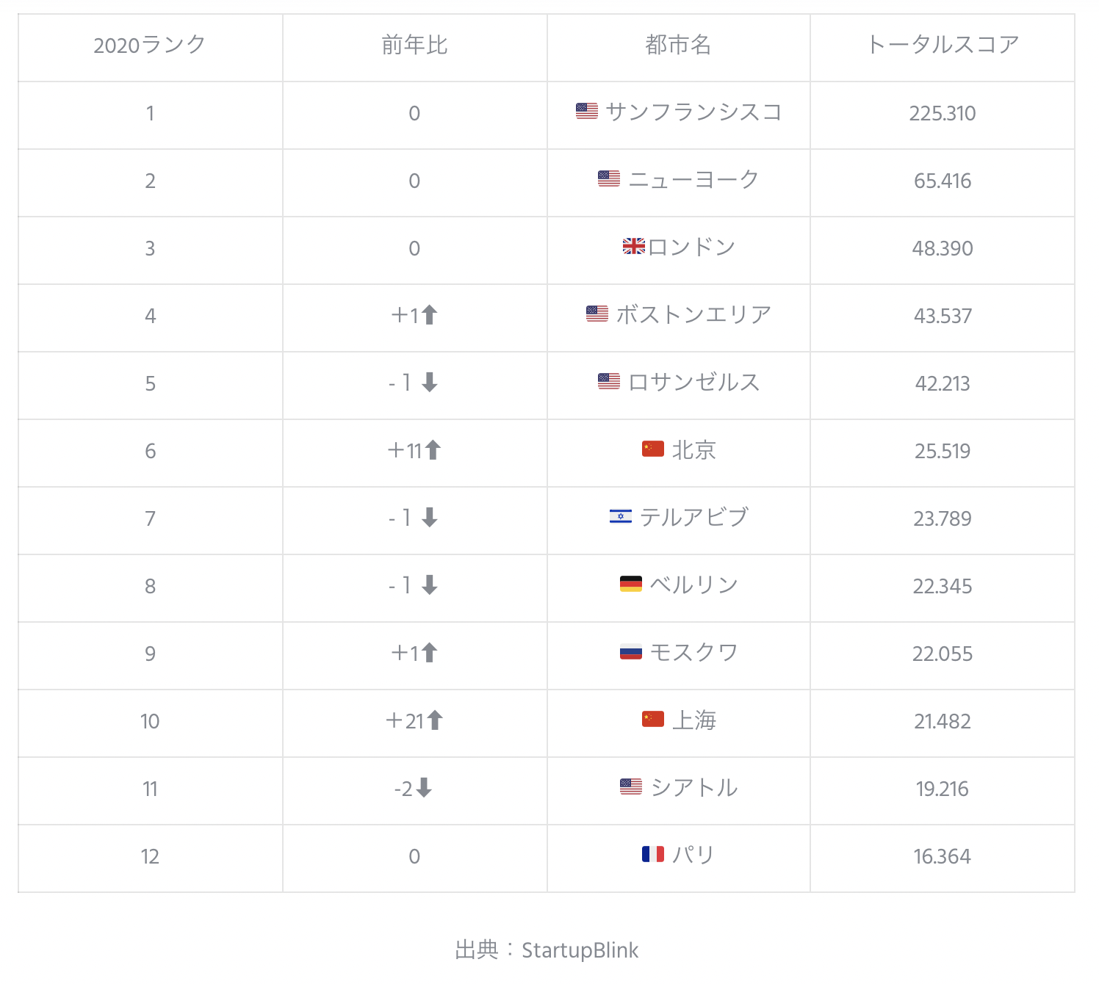
Task: Click the 上海 score value 21.482
Action: 943,721
